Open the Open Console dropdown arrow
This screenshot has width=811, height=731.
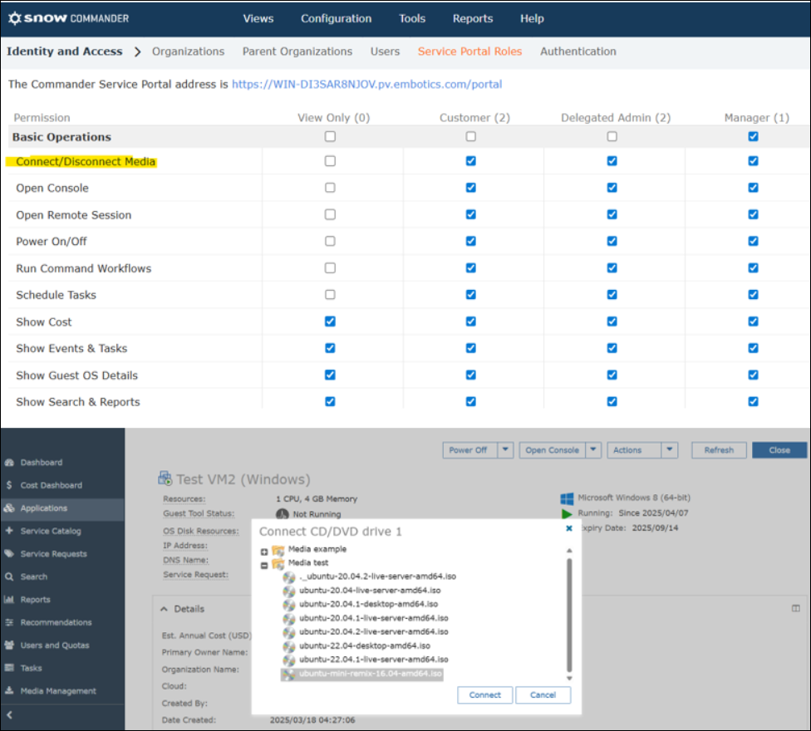593,449
